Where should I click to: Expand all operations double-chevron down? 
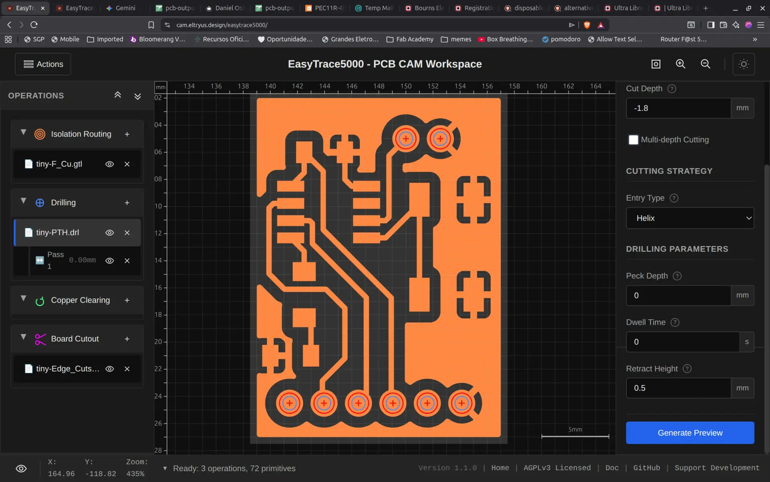click(138, 96)
